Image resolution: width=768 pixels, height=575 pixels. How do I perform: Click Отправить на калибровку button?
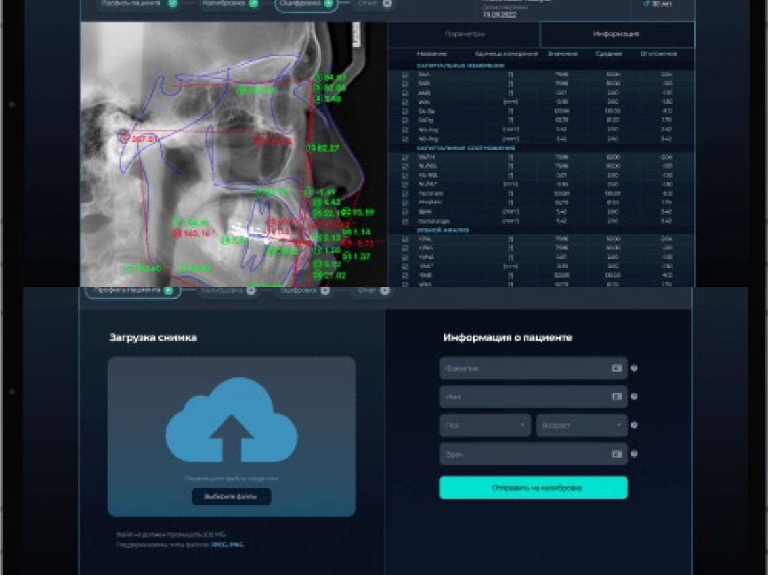click(x=533, y=488)
